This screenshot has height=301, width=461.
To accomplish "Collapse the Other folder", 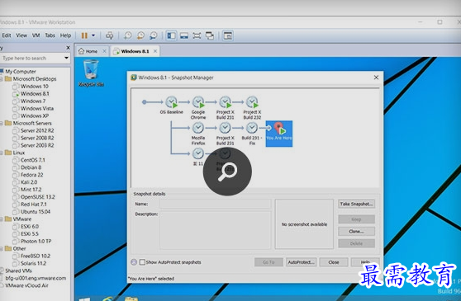I will [x=1, y=248].
